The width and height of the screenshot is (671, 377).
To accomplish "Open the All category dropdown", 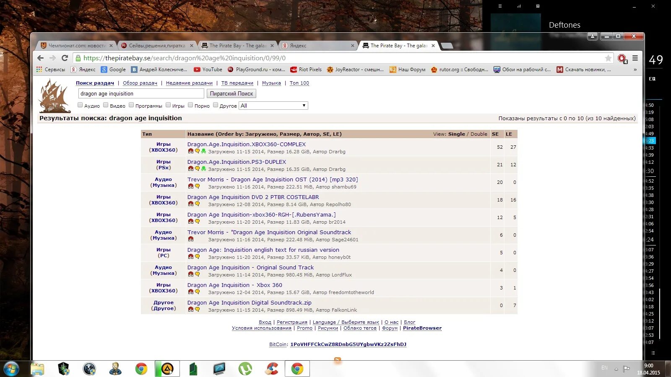I will tap(273, 106).
